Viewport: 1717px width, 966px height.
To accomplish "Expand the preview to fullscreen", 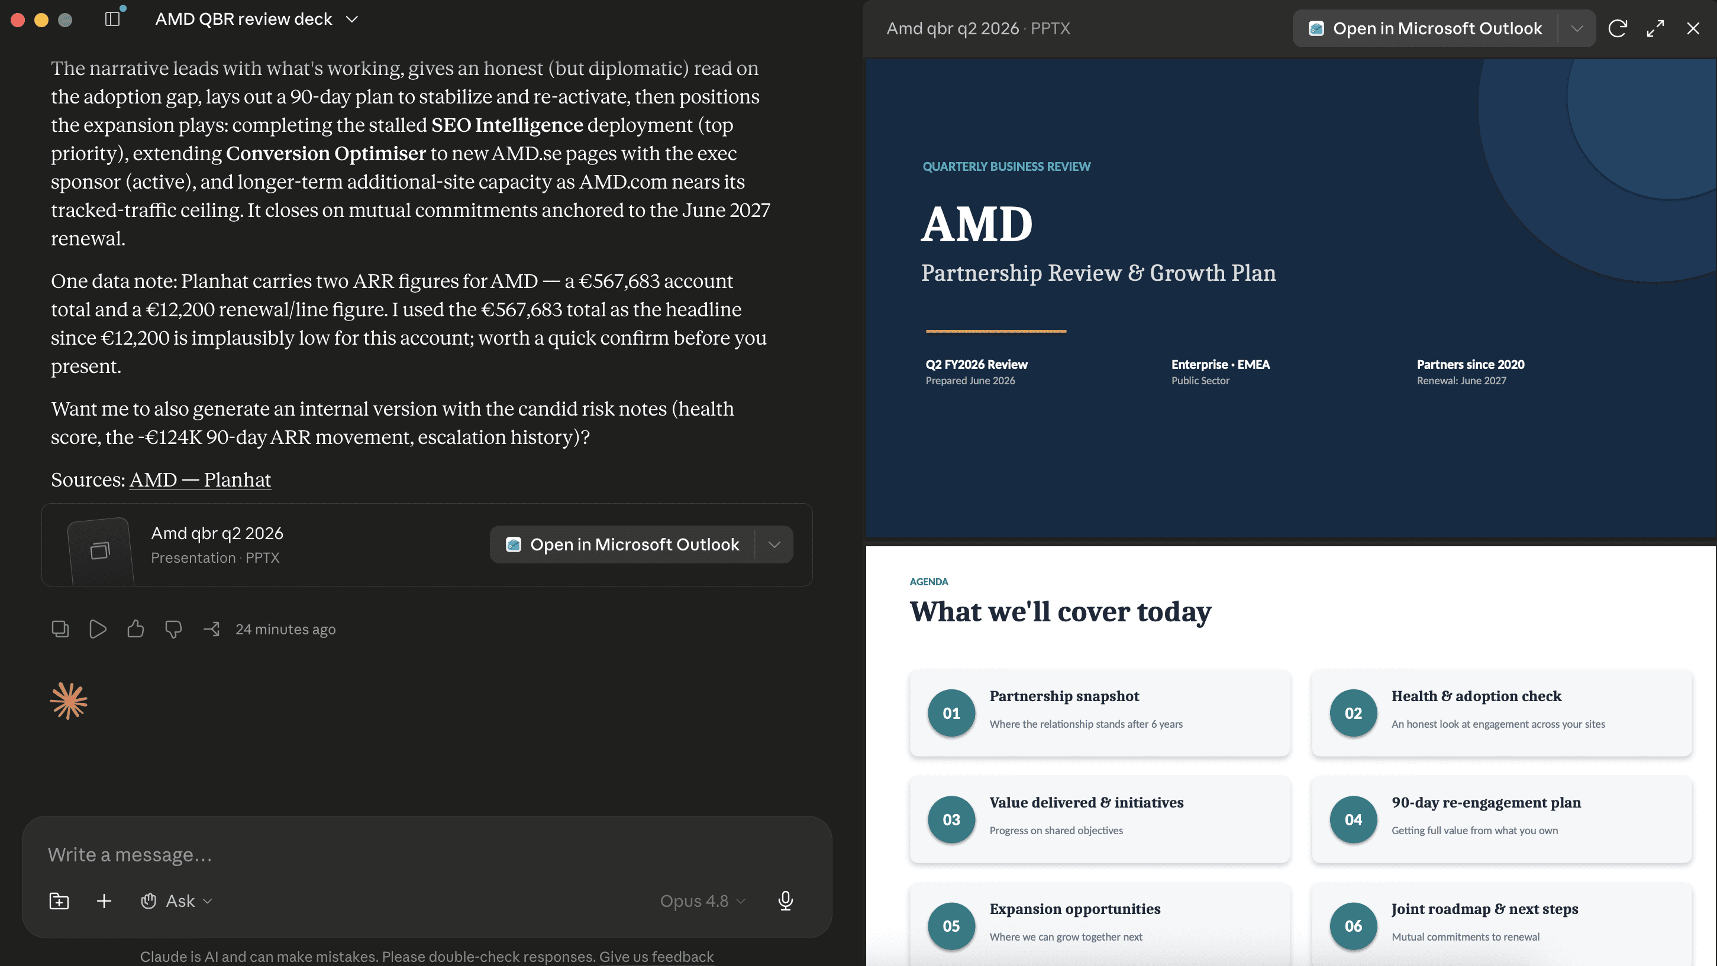I will tap(1655, 28).
